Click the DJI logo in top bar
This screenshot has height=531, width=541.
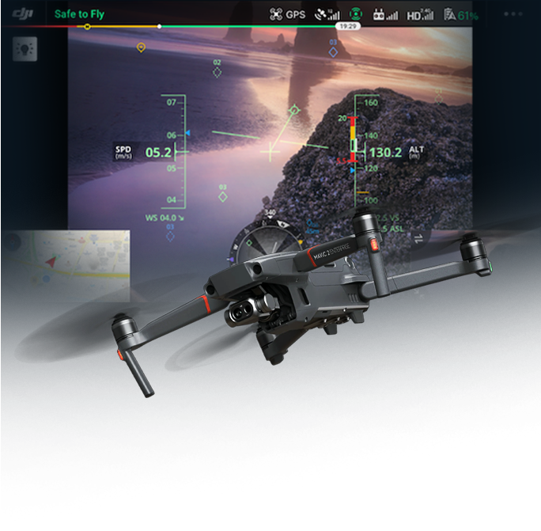tap(23, 14)
